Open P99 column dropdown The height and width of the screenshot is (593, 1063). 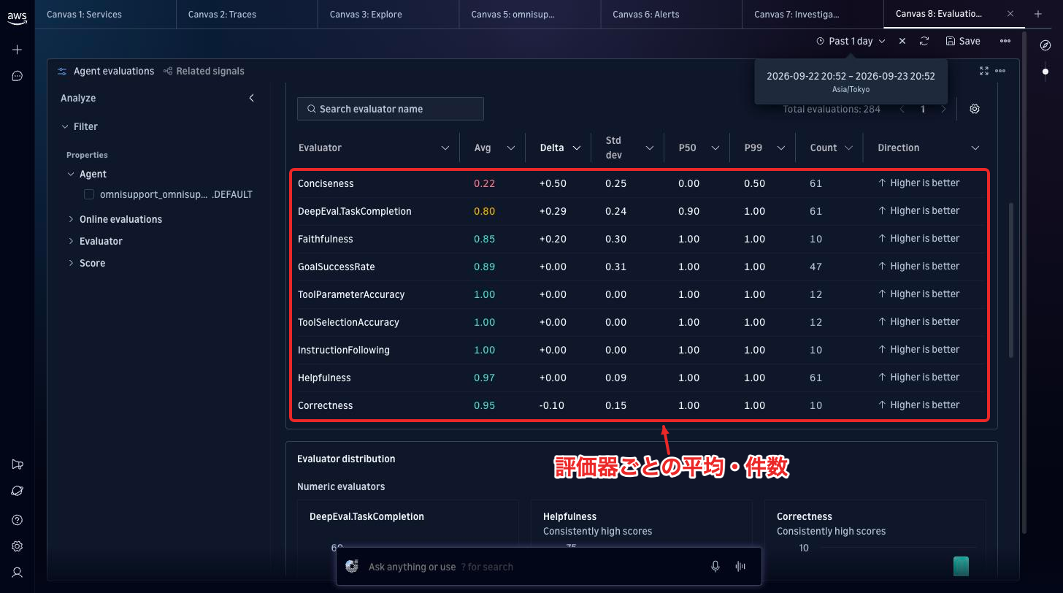tap(781, 148)
